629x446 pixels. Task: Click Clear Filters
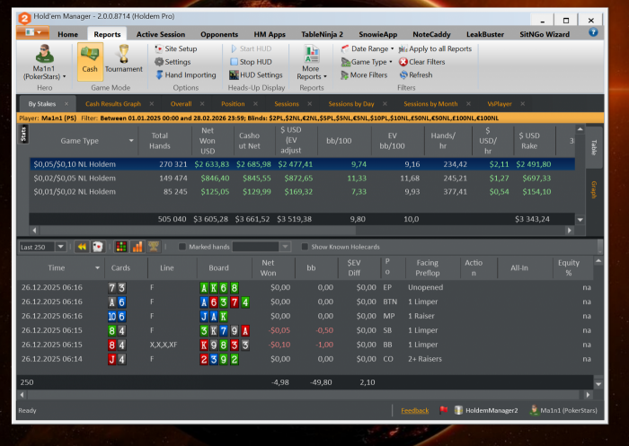tap(422, 62)
